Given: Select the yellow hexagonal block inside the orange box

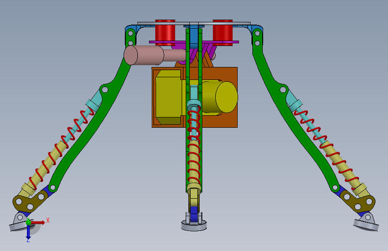Looking at the screenshot, I should click(x=169, y=97).
